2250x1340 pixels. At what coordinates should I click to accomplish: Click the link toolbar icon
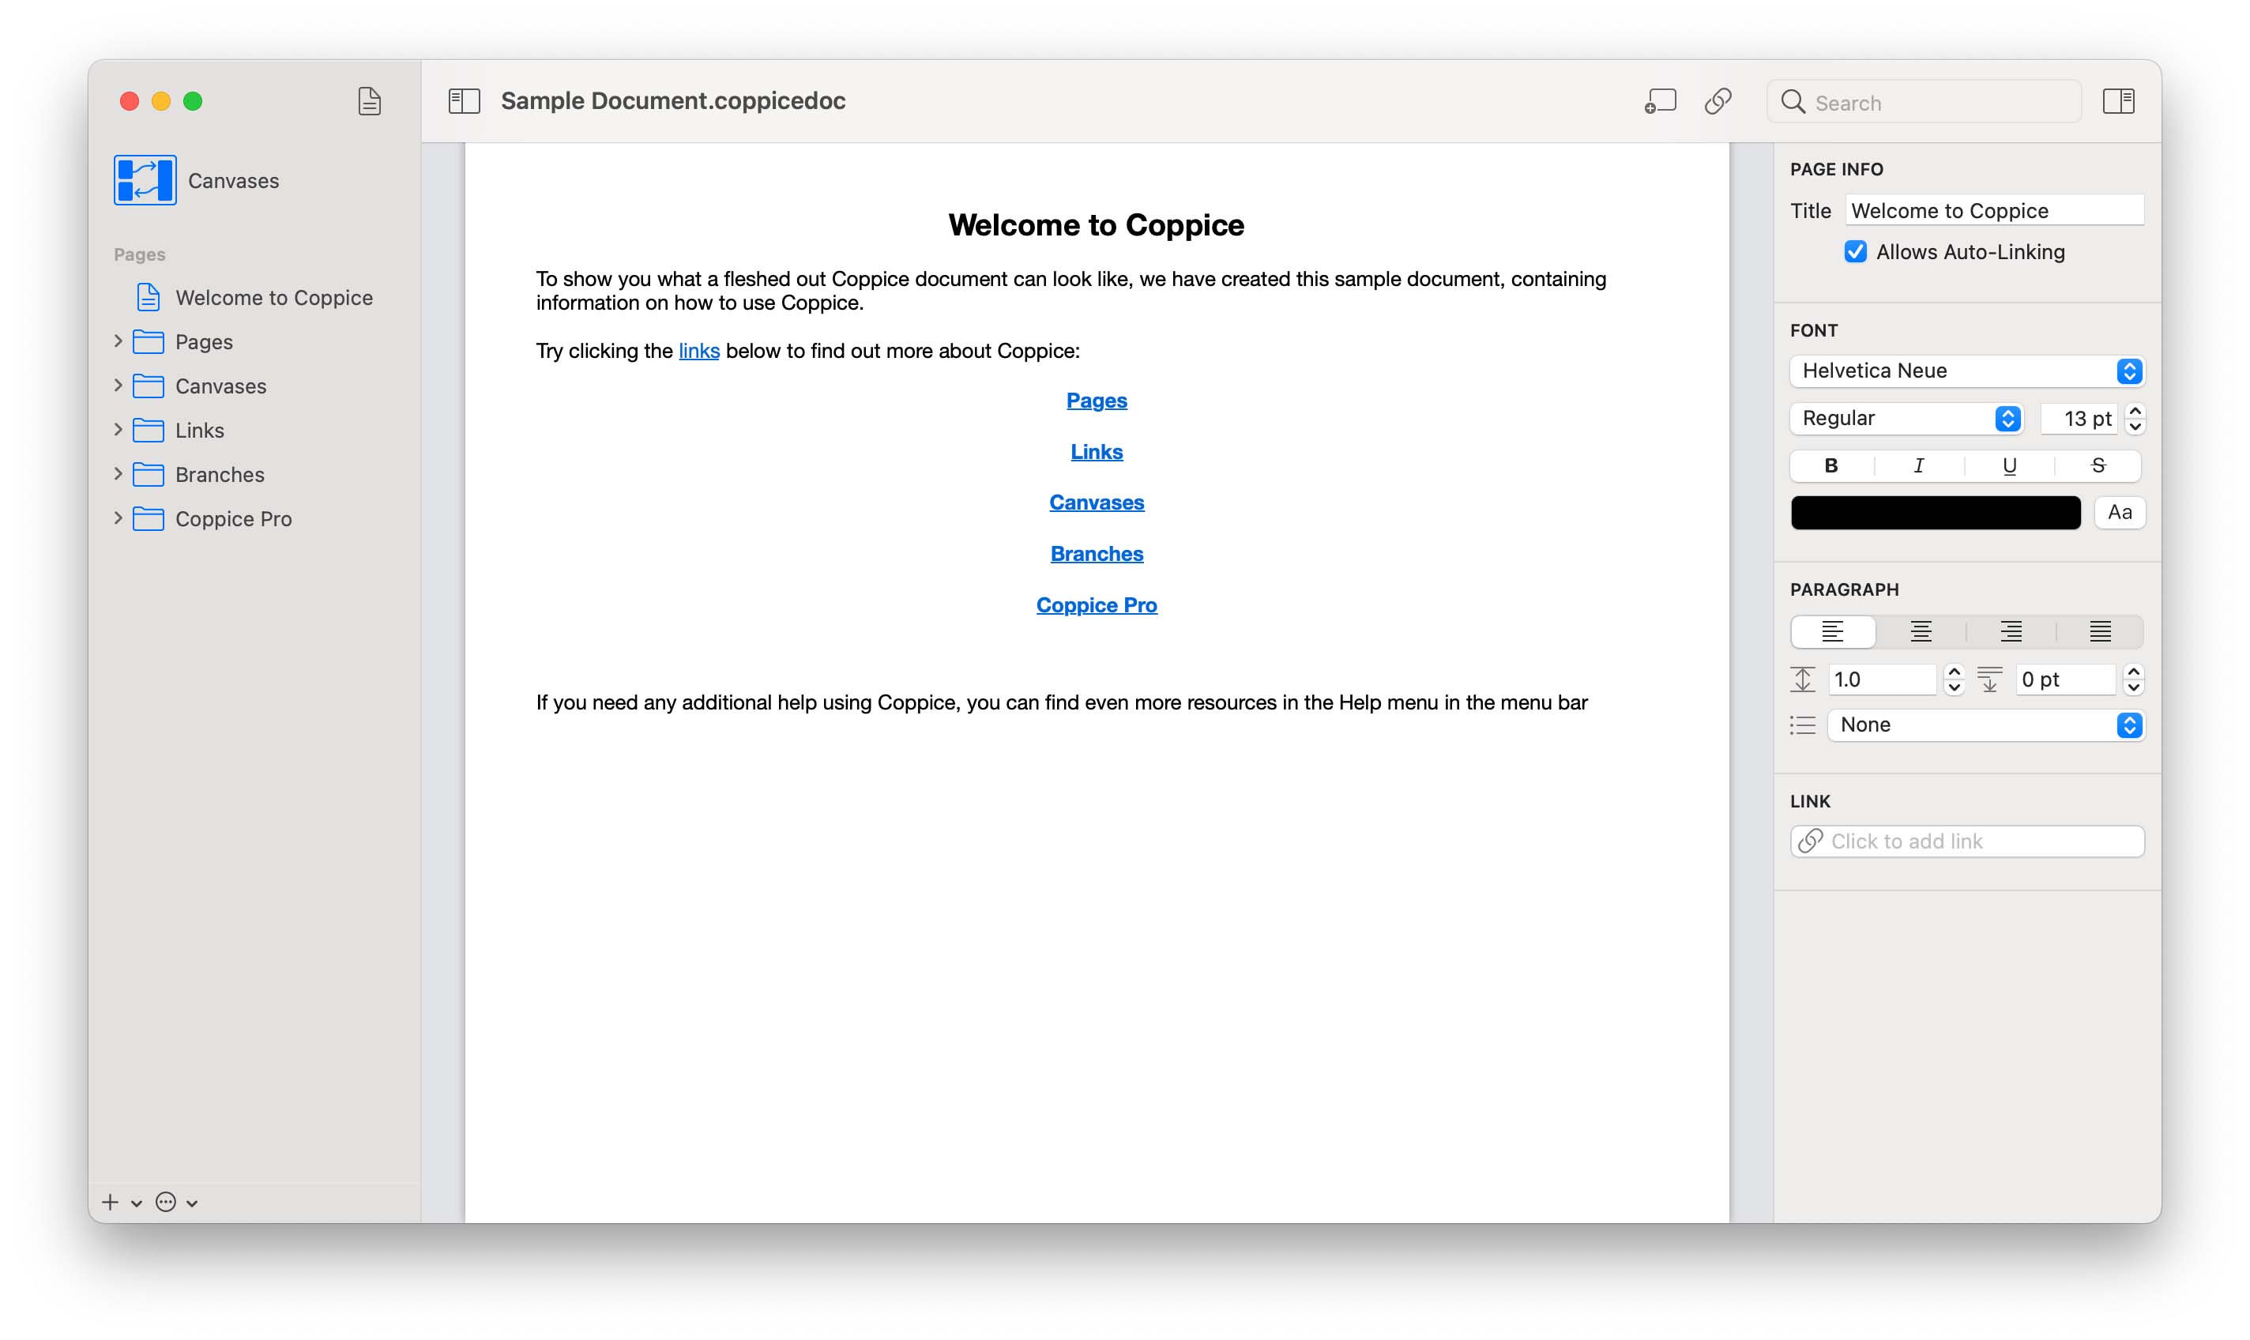coord(1718,101)
